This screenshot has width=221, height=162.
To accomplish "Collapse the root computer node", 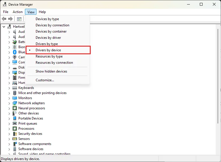I will (x=4, y=27).
